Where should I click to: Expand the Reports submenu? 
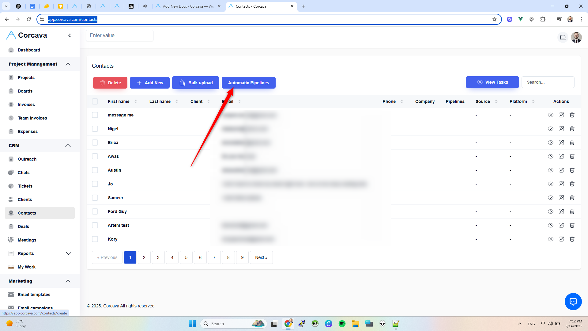coord(69,253)
